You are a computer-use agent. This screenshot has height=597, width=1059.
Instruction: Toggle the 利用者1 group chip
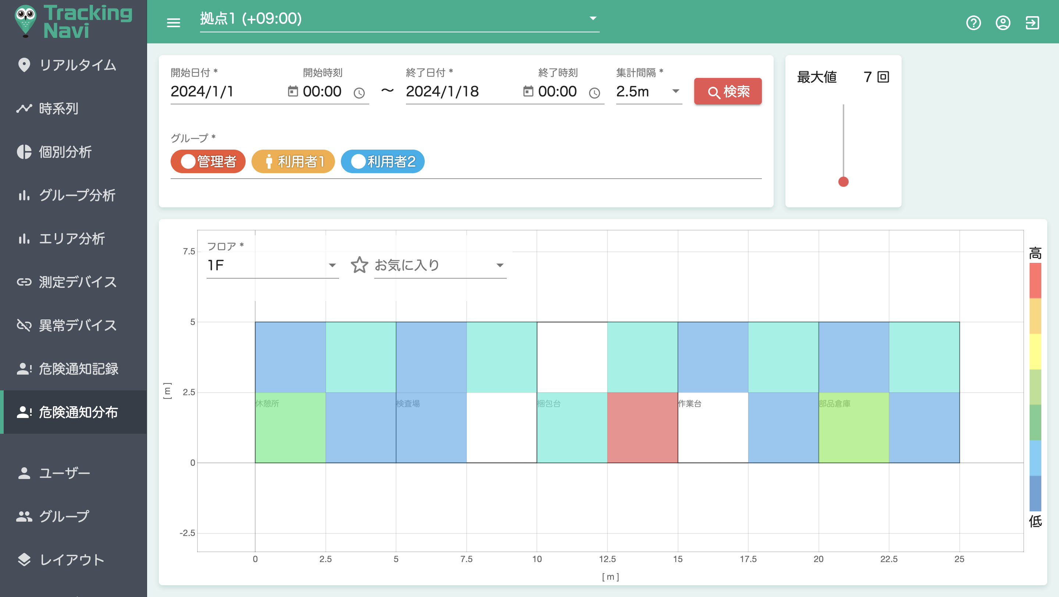coord(293,161)
